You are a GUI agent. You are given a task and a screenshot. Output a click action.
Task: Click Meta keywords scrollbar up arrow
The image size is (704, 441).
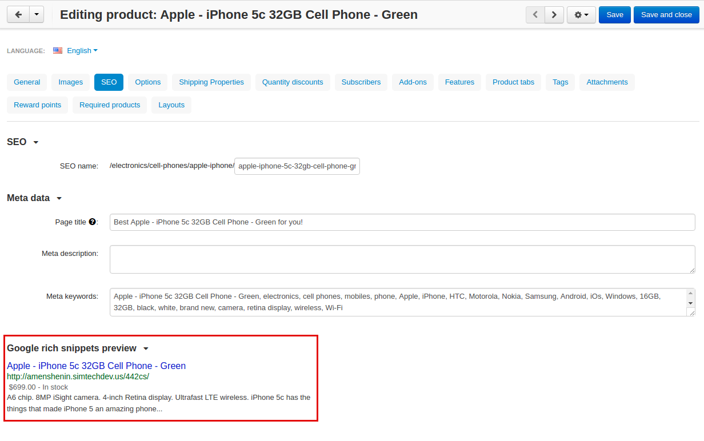690,292
